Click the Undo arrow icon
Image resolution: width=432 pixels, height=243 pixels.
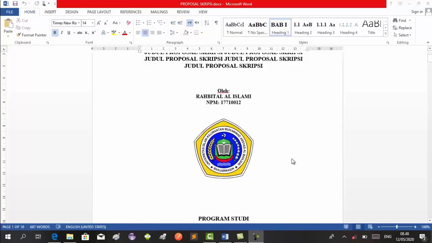click(24, 4)
